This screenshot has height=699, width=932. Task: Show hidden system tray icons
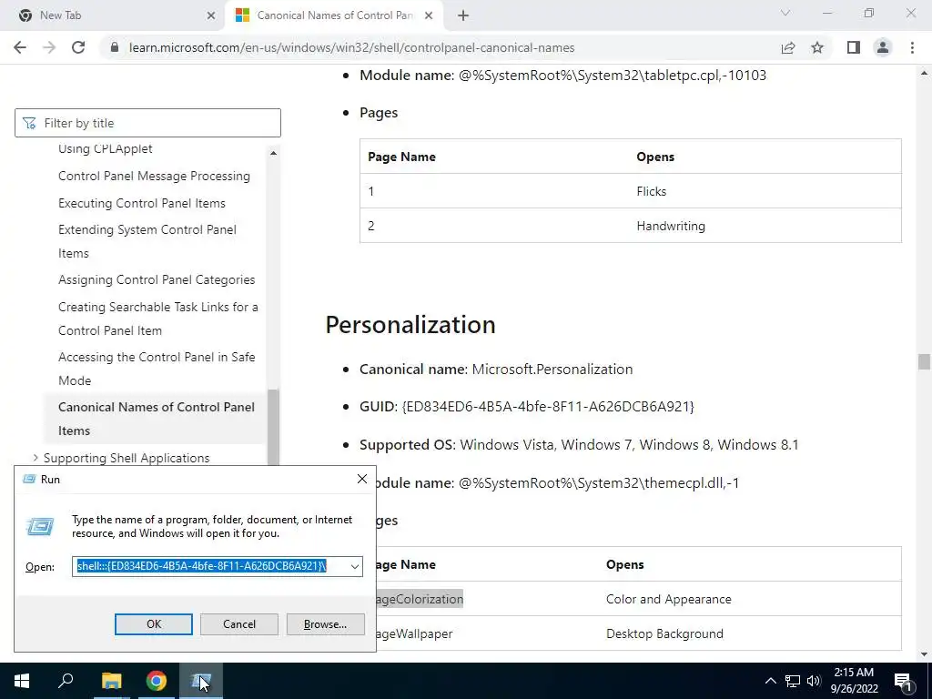(x=770, y=681)
